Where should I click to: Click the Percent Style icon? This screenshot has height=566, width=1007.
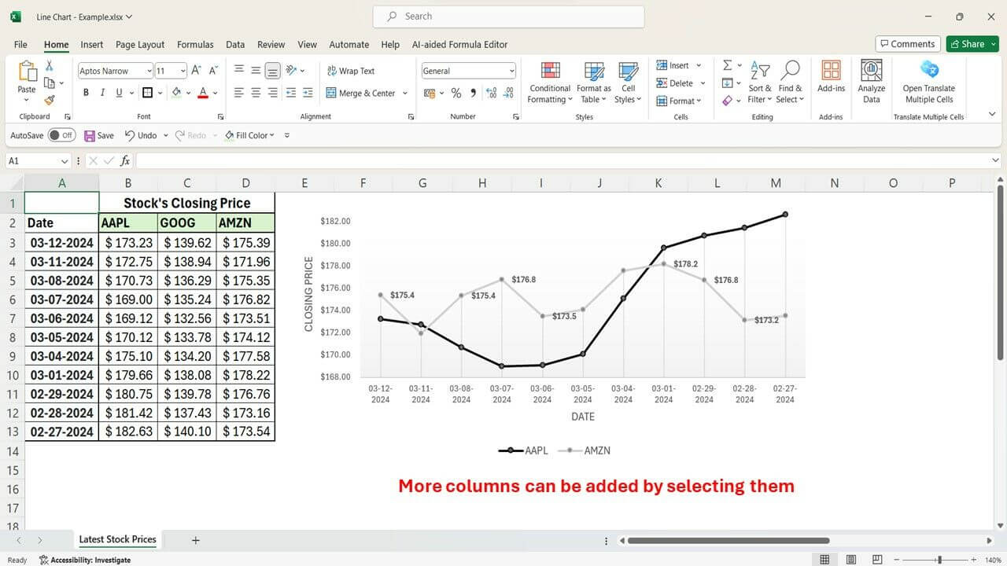pyautogui.click(x=456, y=93)
